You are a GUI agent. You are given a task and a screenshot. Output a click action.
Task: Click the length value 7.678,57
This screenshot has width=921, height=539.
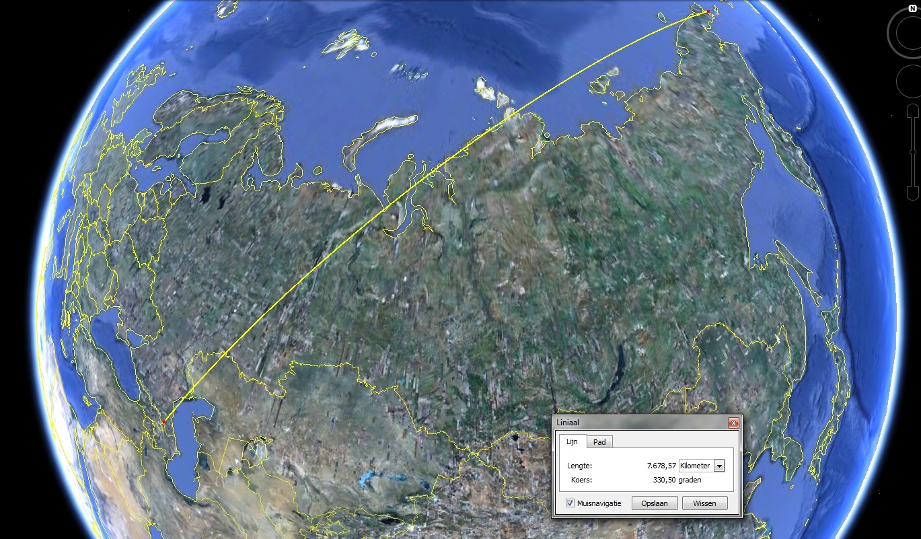(x=661, y=466)
